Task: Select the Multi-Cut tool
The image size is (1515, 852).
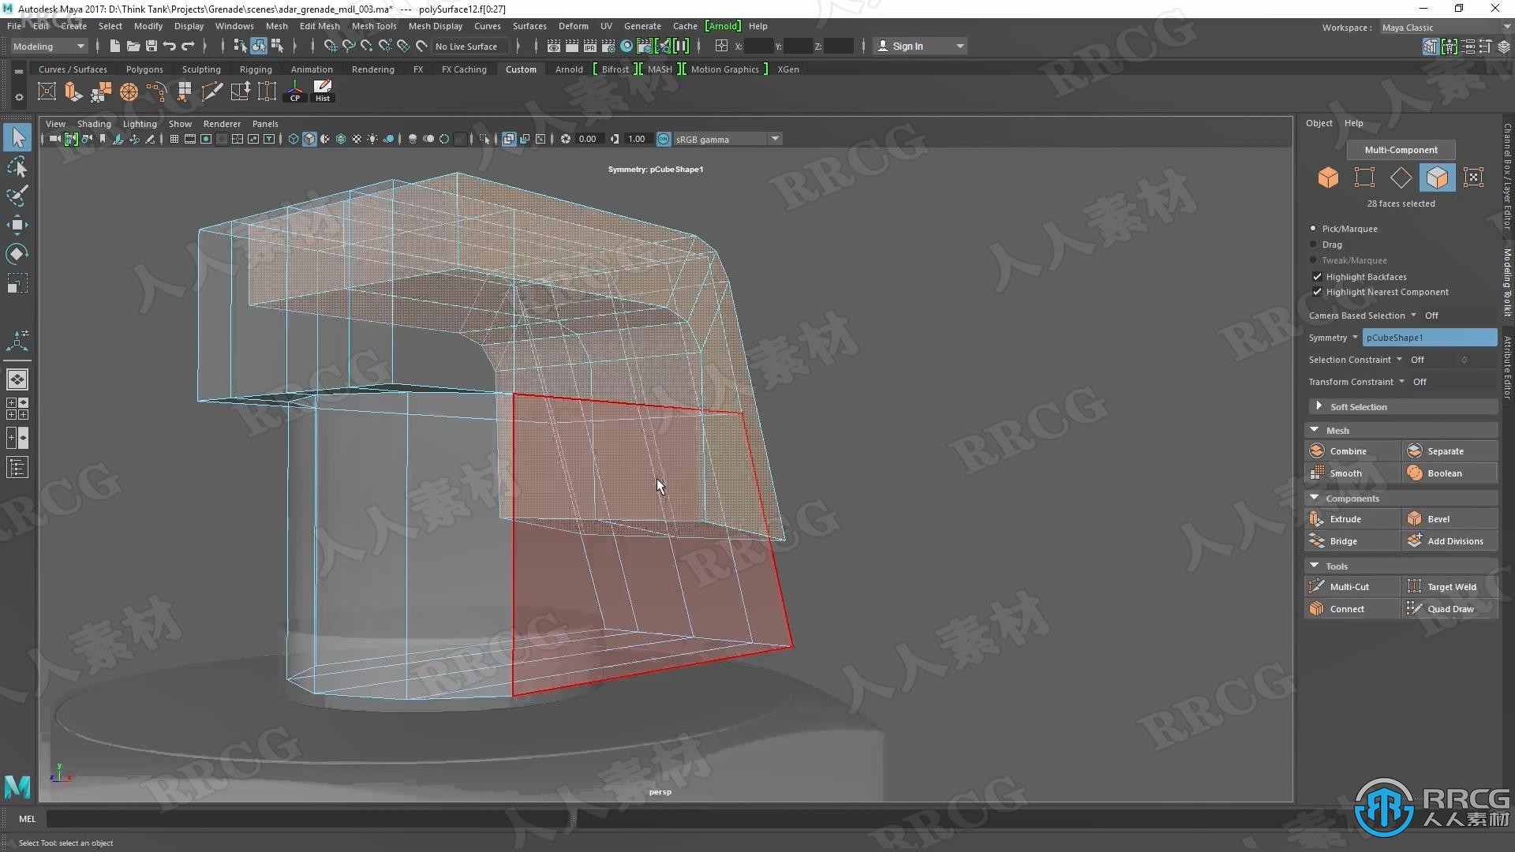Action: pos(1349,585)
